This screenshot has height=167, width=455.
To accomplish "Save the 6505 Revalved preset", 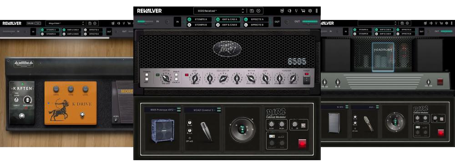I will [x=252, y=11].
